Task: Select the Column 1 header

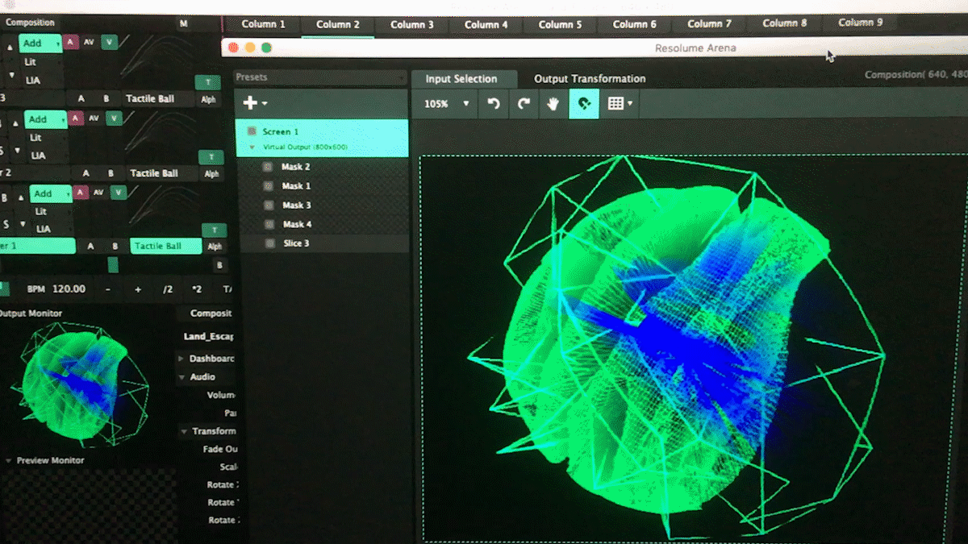Action: [264, 24]
